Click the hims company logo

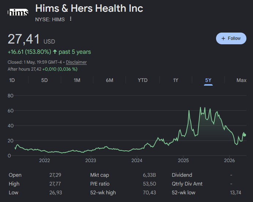[18, 12]
